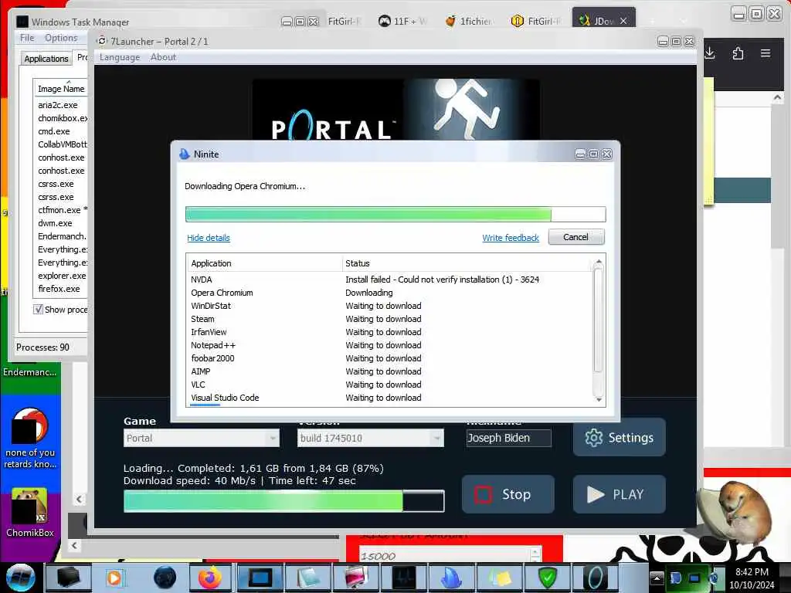The height and width of the screenshot is (593, 791).
Task: Open the blue monitor taskbar icon
Action: pos(260,578)
